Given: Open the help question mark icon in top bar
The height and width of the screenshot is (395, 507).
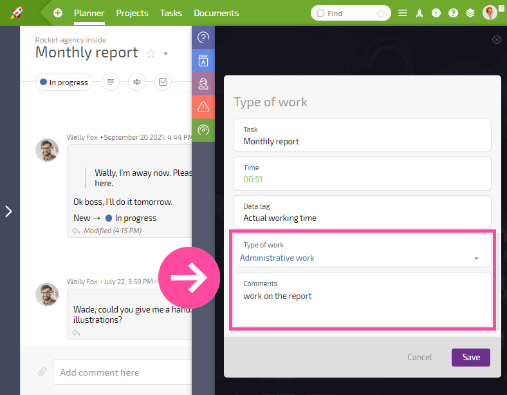Looking at the screenshot, I should 453,13.
